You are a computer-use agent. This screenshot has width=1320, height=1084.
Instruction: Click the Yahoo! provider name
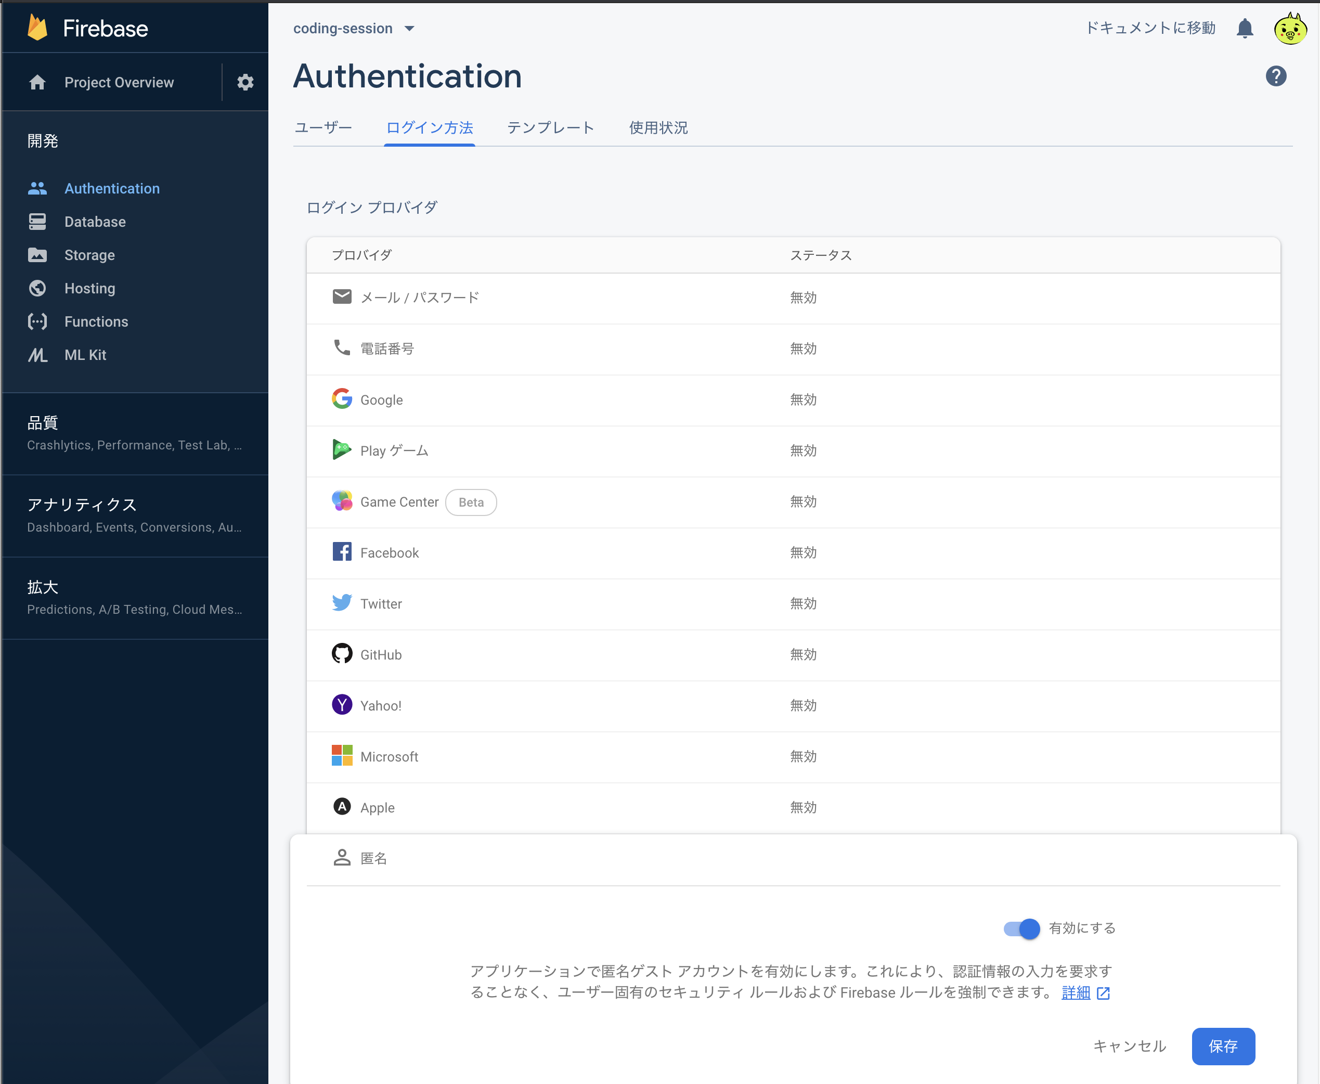pyautogui.click(x=380, y=706)
